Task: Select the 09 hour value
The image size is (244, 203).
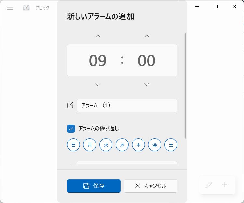Action: click(x=98, y=61)
